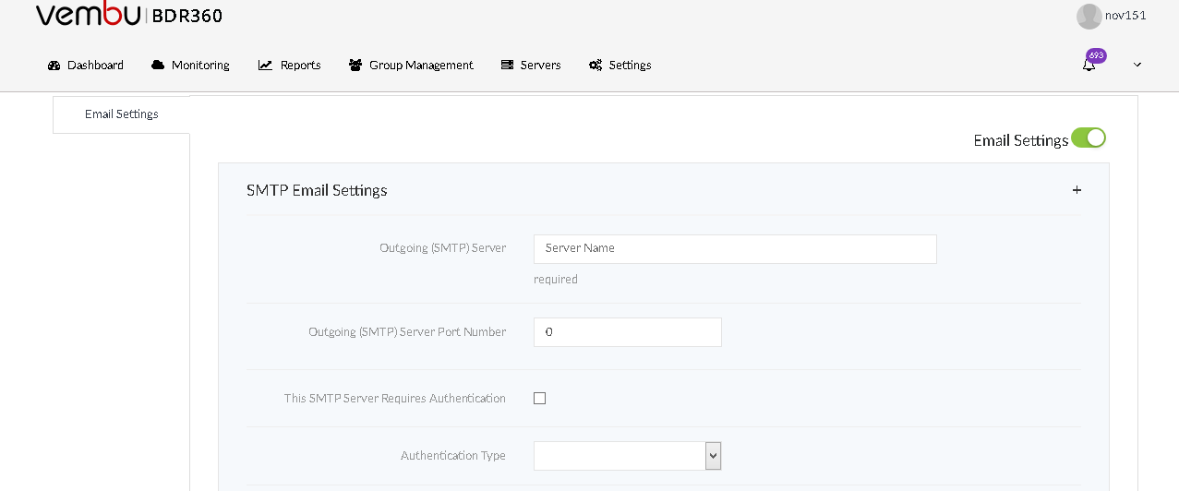
Task: Select the Email Settings side tab
Action: click(122, 114)
